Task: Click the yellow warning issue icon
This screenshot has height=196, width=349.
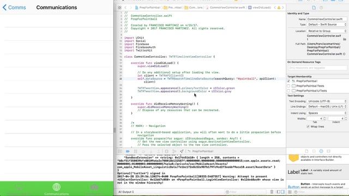Action: pyautogui.click(x=279, y=8)
